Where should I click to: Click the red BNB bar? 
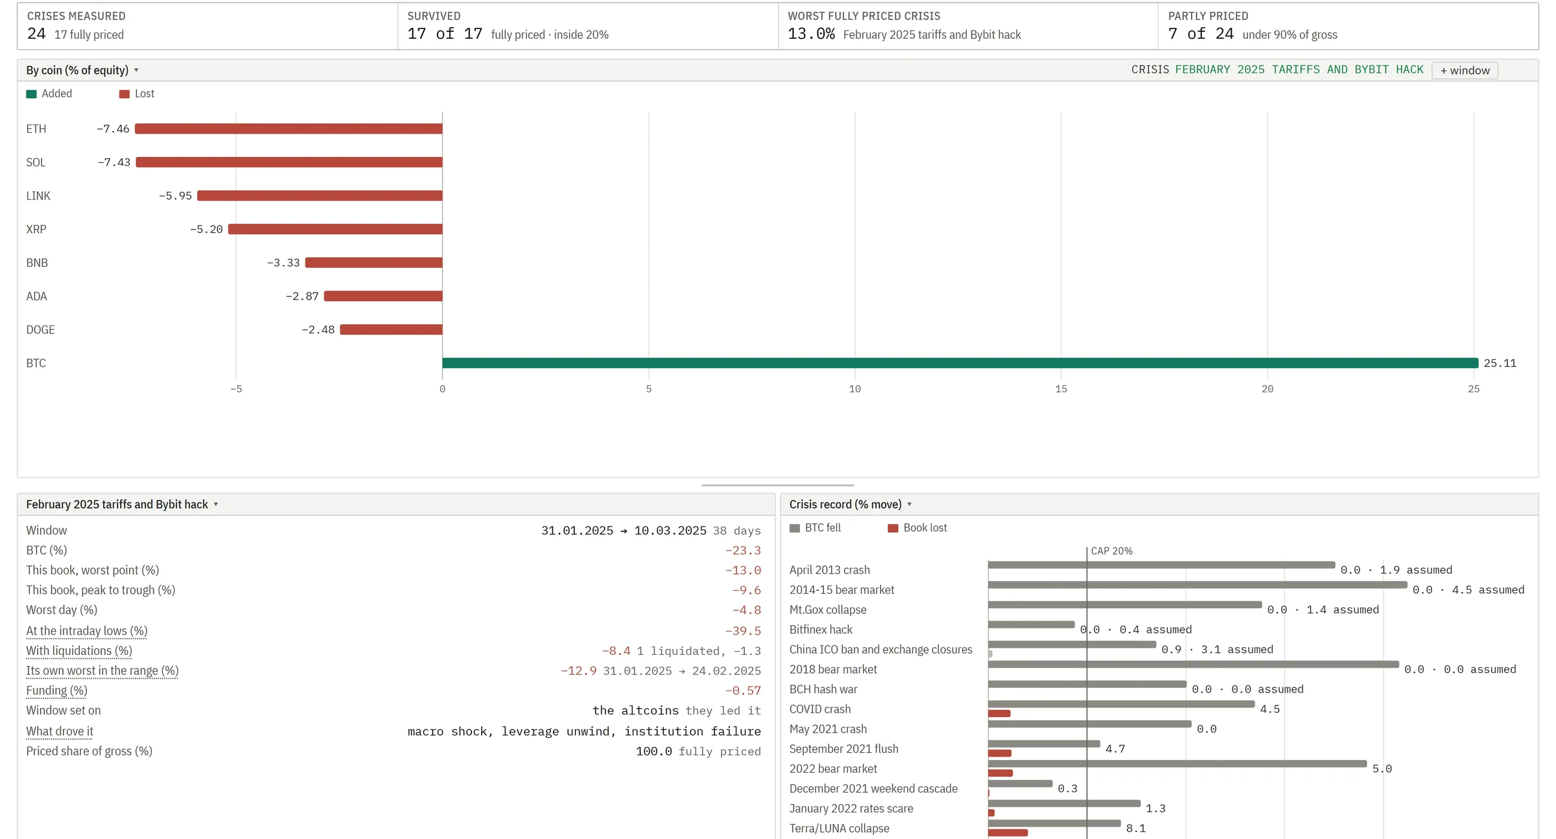[373, 263]
